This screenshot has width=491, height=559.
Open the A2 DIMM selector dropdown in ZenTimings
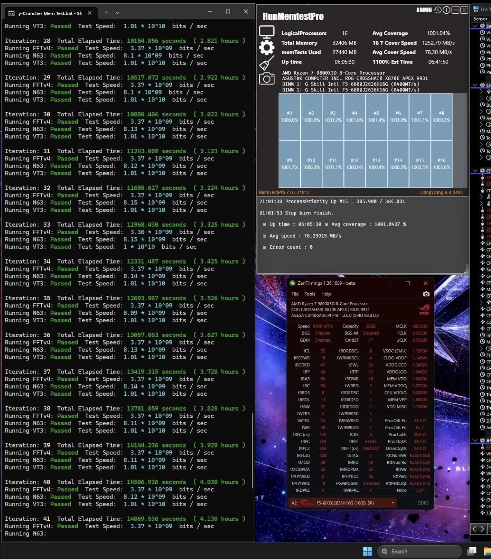point(343,503)
